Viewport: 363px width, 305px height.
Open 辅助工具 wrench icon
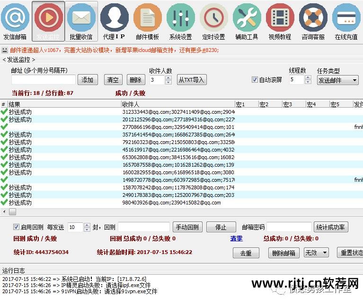tap(247, 17)
